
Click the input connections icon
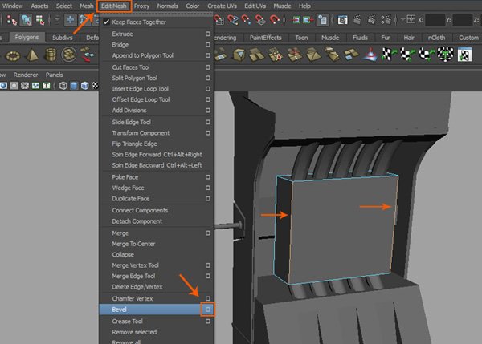coord(296,20)
